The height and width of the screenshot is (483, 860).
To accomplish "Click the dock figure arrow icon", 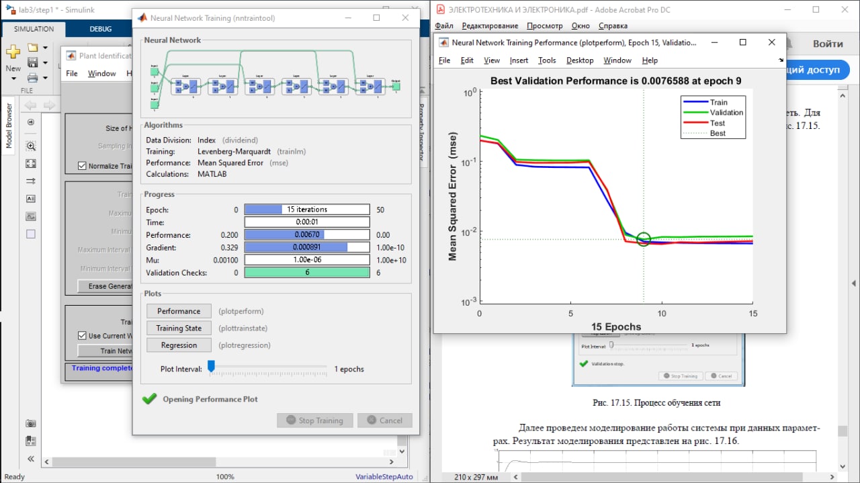I will point(781,60).
